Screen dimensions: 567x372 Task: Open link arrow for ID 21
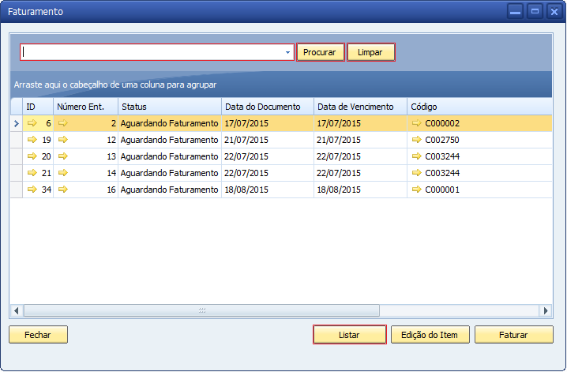coord(32,173)
